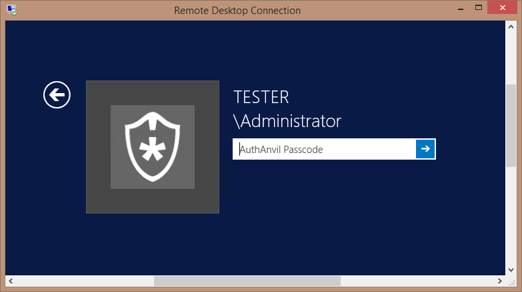This screenshot has height=292, width=522.
Task: Click the horizontal scrollbar left arrow
Action: pos(11,281)
